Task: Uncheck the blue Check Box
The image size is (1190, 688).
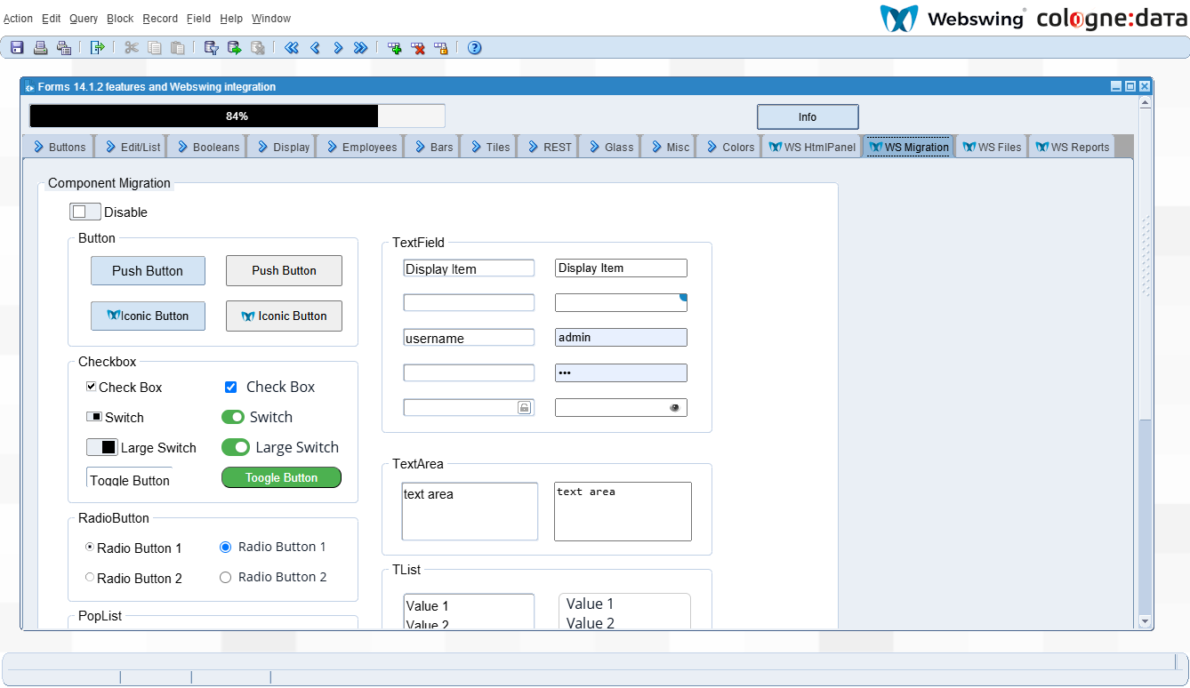Action: click(230, 387)
